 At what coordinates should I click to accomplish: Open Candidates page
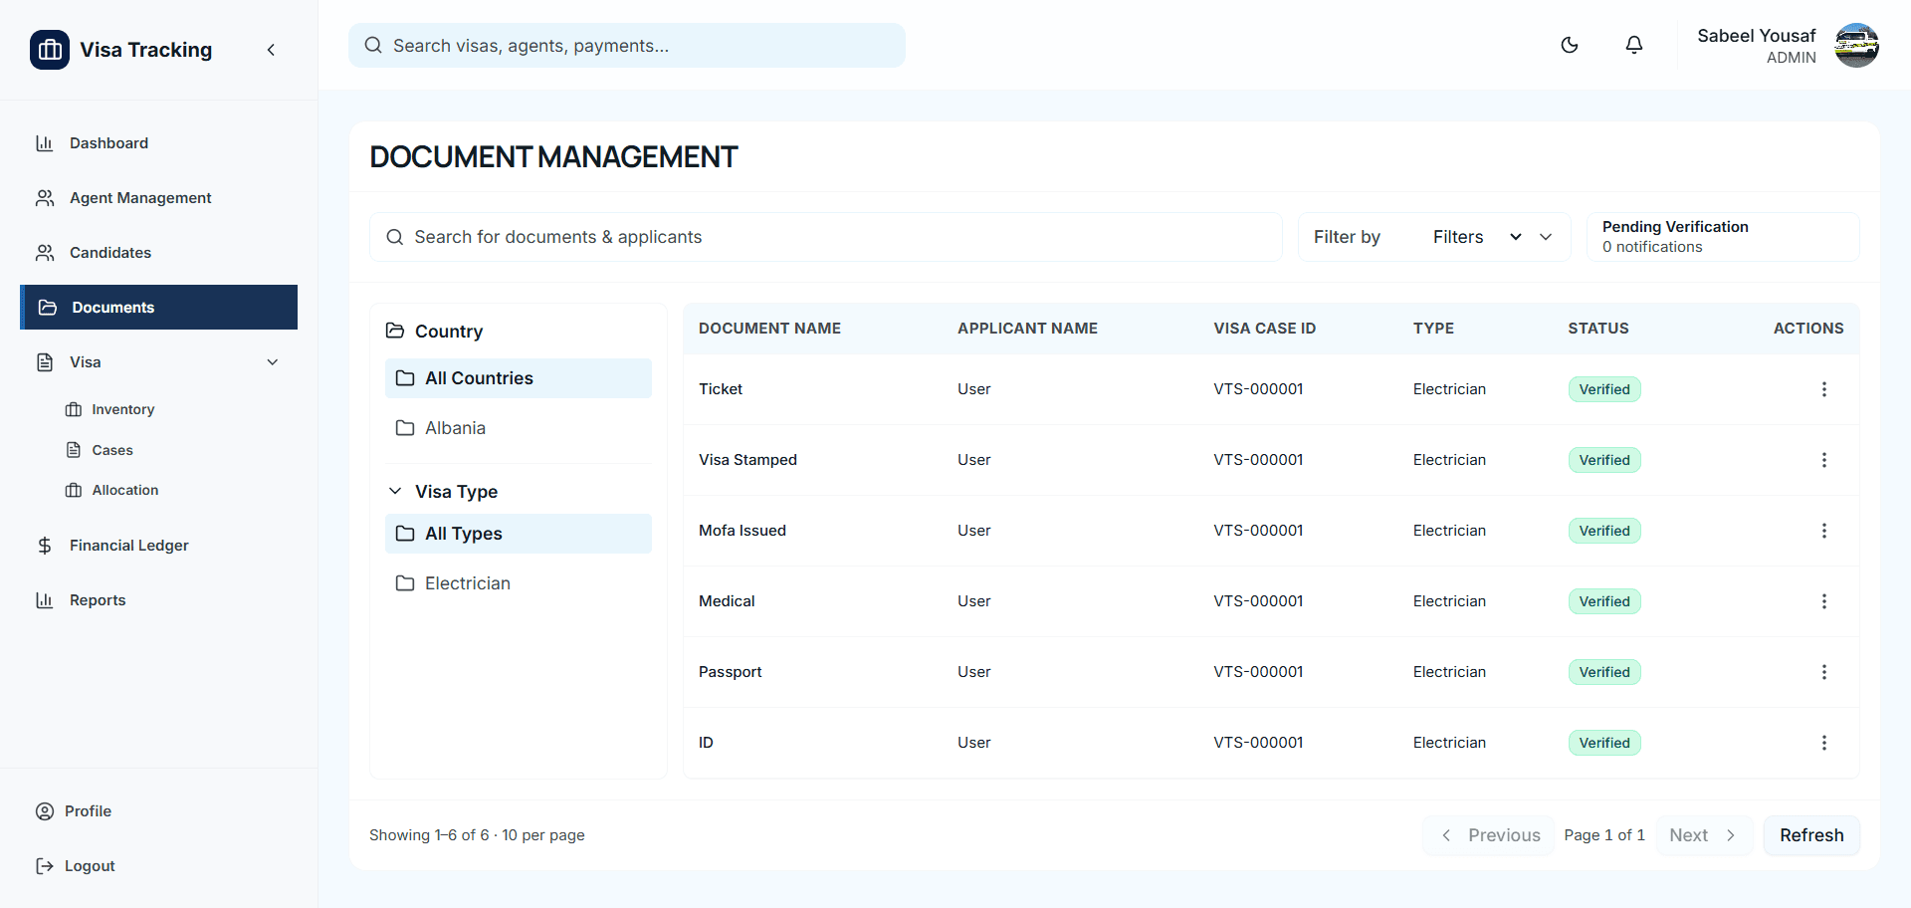[x=158, y=253]
